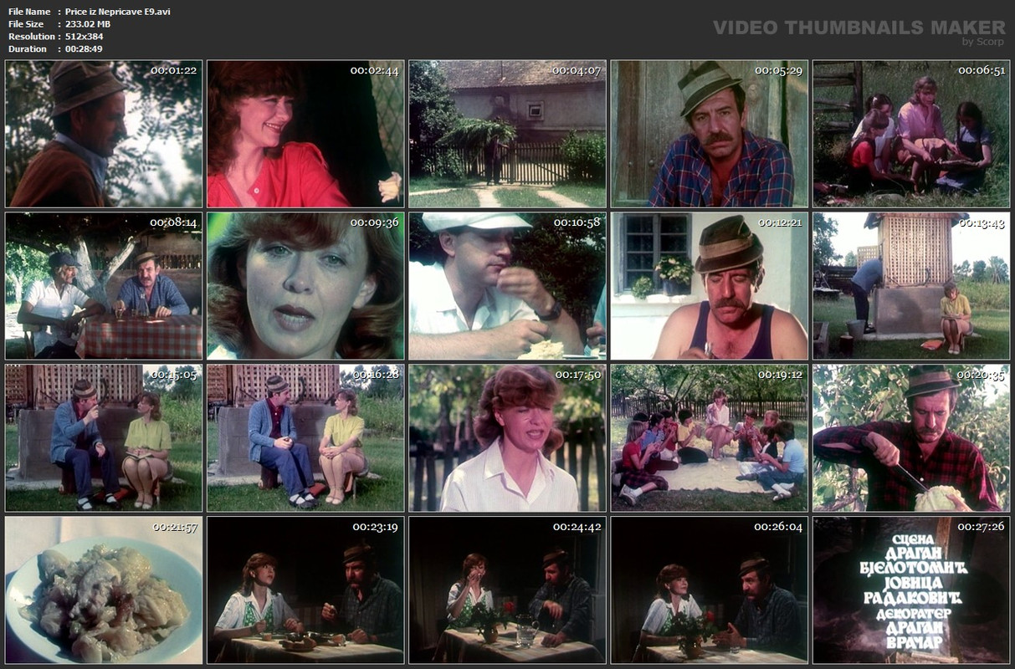Open the thumbnail at 00:16:28

pyautogui.click(x=305, y=438)
